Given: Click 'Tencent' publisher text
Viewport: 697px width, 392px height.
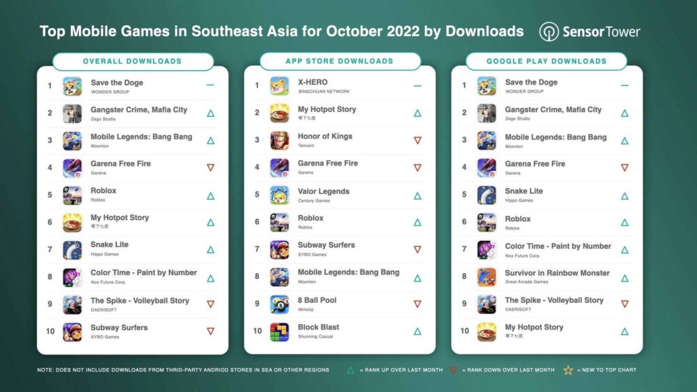Looking at the screenshot, I should point(306,146).
